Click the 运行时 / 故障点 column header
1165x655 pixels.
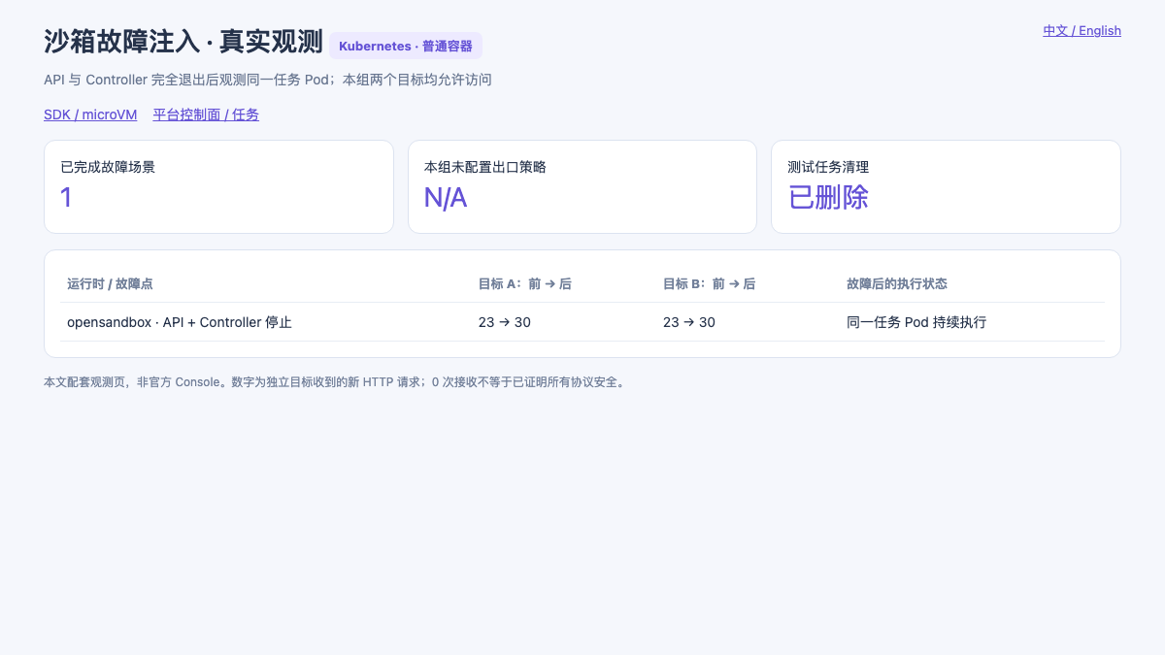110,284
